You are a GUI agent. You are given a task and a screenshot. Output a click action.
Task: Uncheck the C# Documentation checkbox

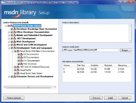pyautogui.click(x=18, y=54)
